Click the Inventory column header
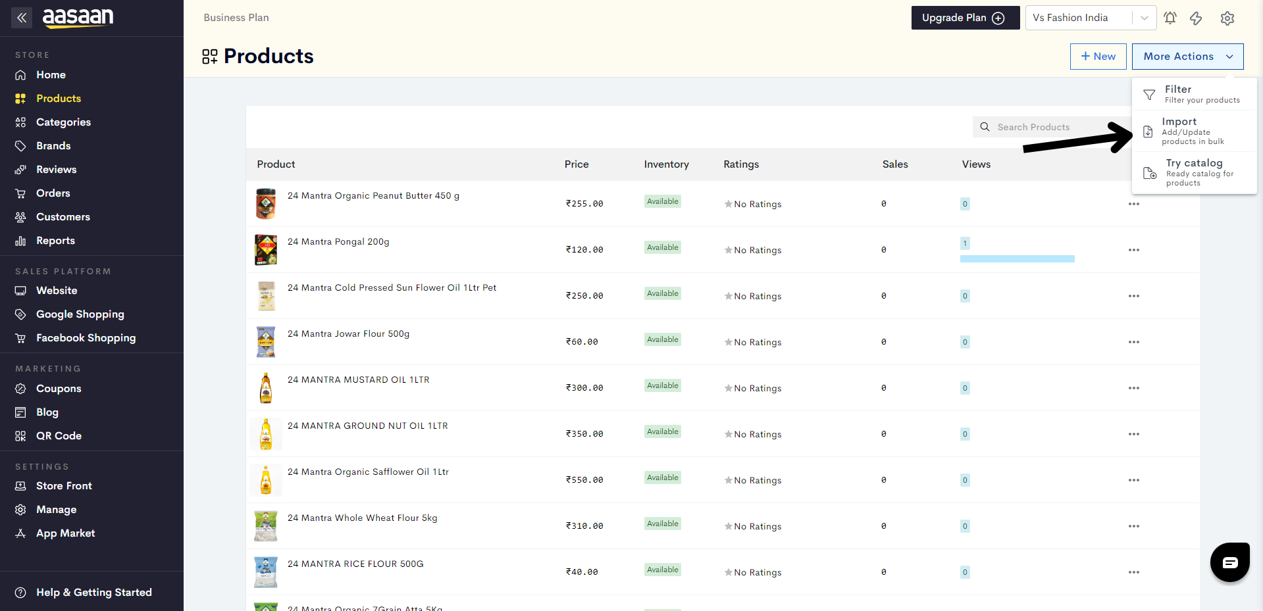Screen dimensions: 1263x611 click(x=666, y=164)
